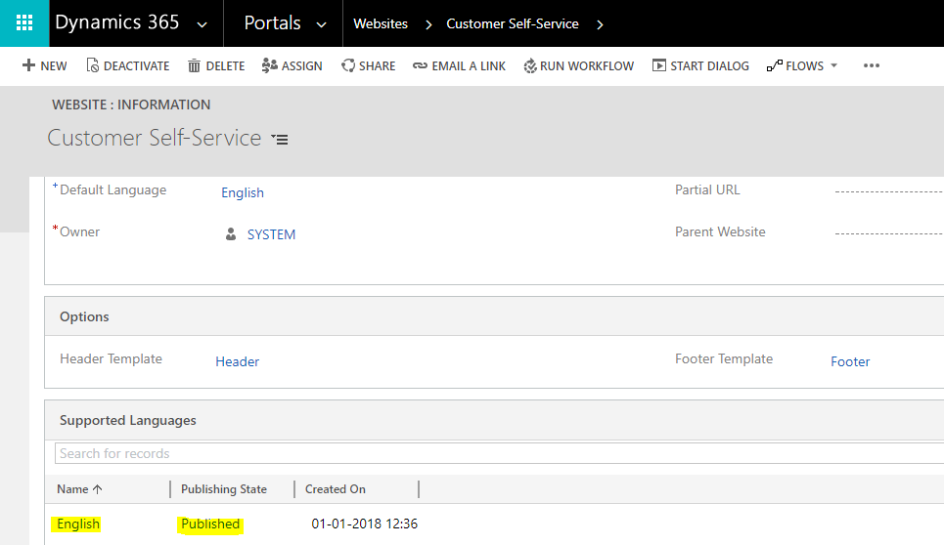944x545 pixels.
Task: Open the Published publishing state link
Action: tap(210, 524)
